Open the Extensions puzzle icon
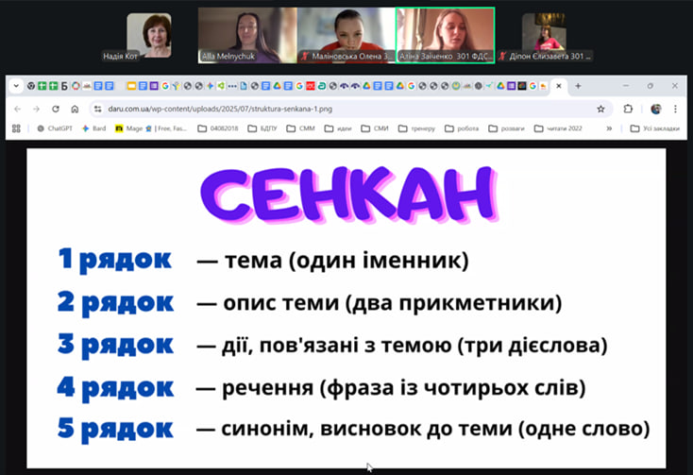The height and width of the screenshot is (475, 693). (629, 109)
